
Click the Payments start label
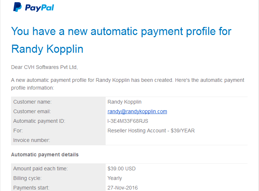pos(31,188)
